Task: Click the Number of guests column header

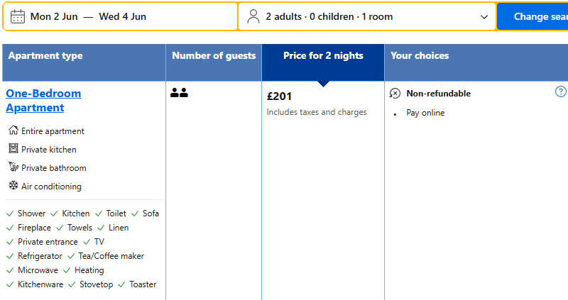Action: pyautogui.click(x=214, y=56)
